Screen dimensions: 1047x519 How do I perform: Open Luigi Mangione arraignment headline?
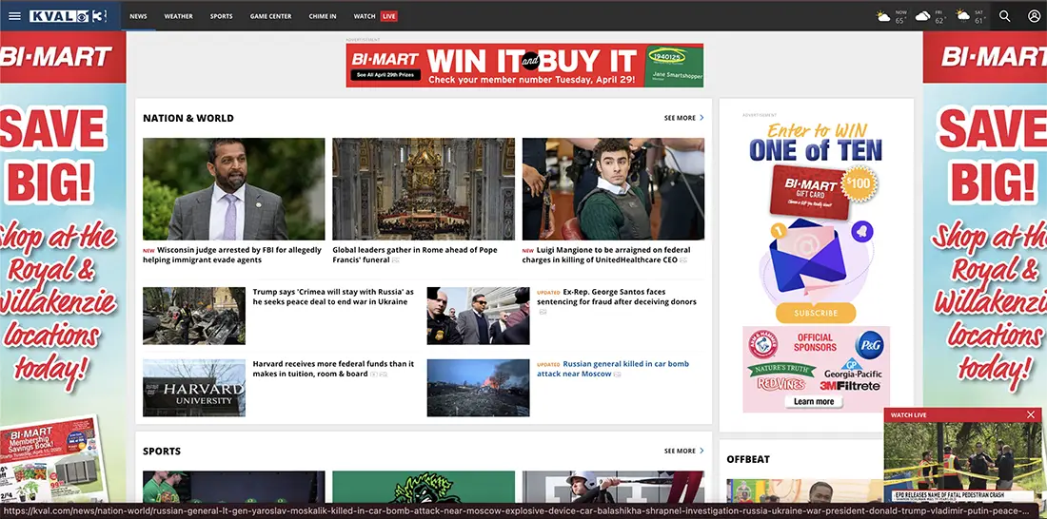coord(605,255)
